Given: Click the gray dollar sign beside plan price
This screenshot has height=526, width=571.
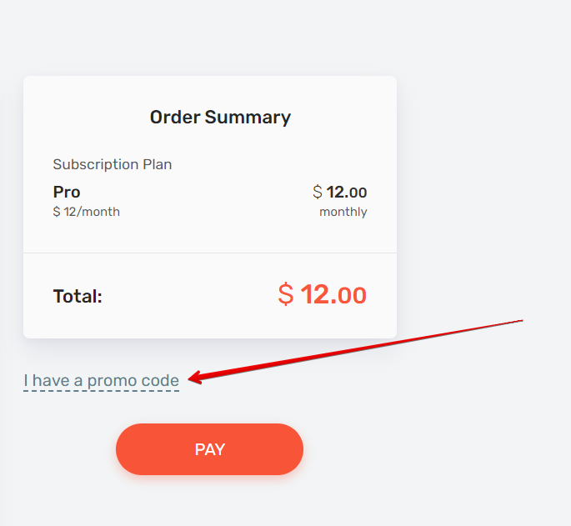Looking at the screenshot, I should [x=318, y=192].
